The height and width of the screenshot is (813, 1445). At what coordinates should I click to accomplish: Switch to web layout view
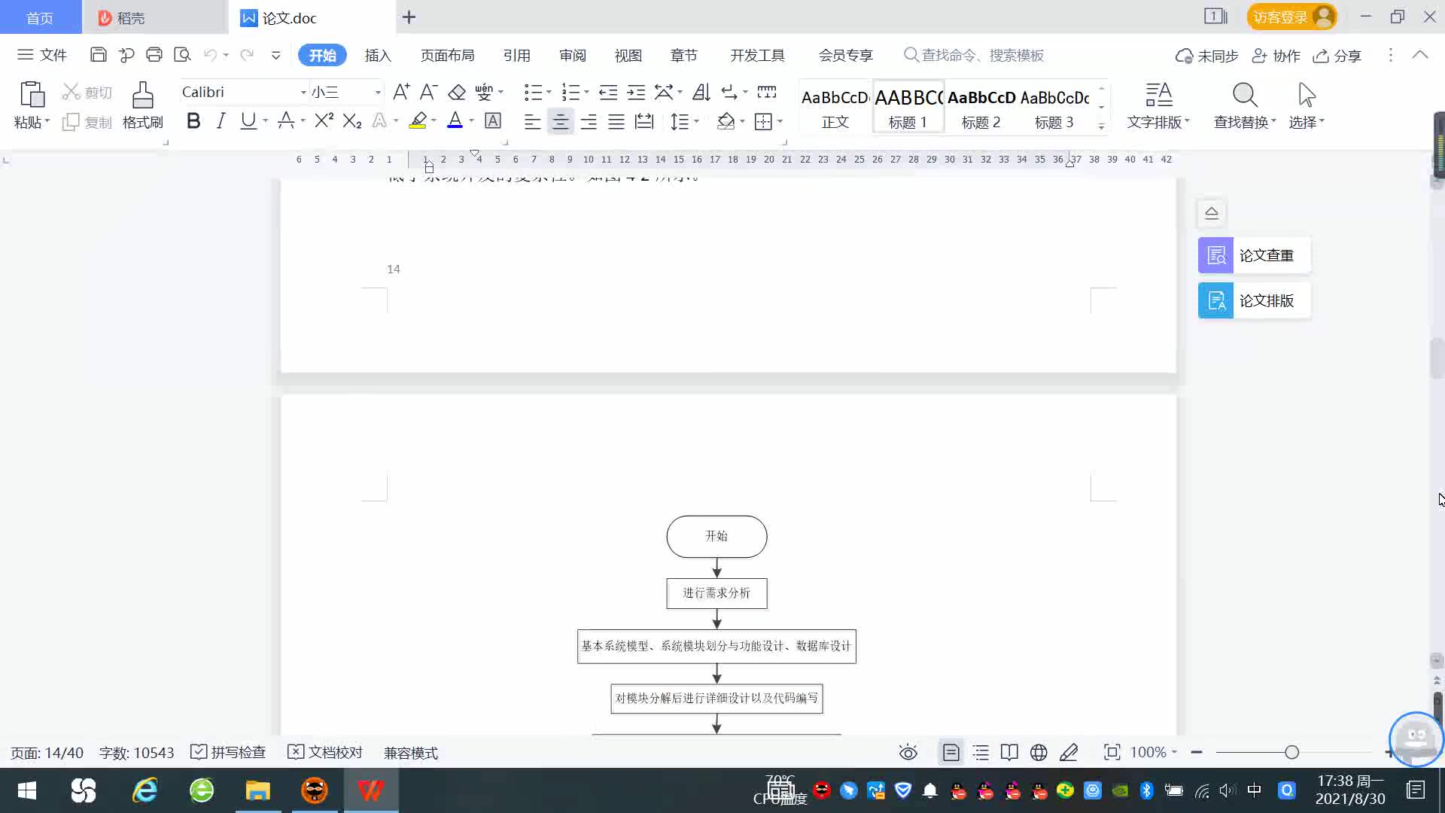tap(1039, 753)
